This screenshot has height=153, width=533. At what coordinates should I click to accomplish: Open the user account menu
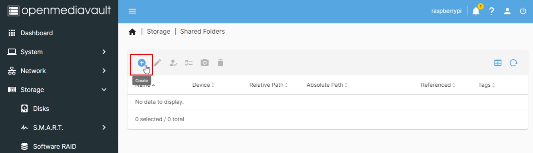coord(507,12)
